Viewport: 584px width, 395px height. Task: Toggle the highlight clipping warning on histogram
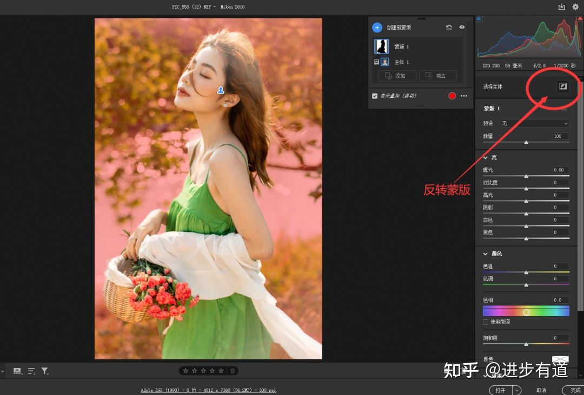click(x=581, y=18)
